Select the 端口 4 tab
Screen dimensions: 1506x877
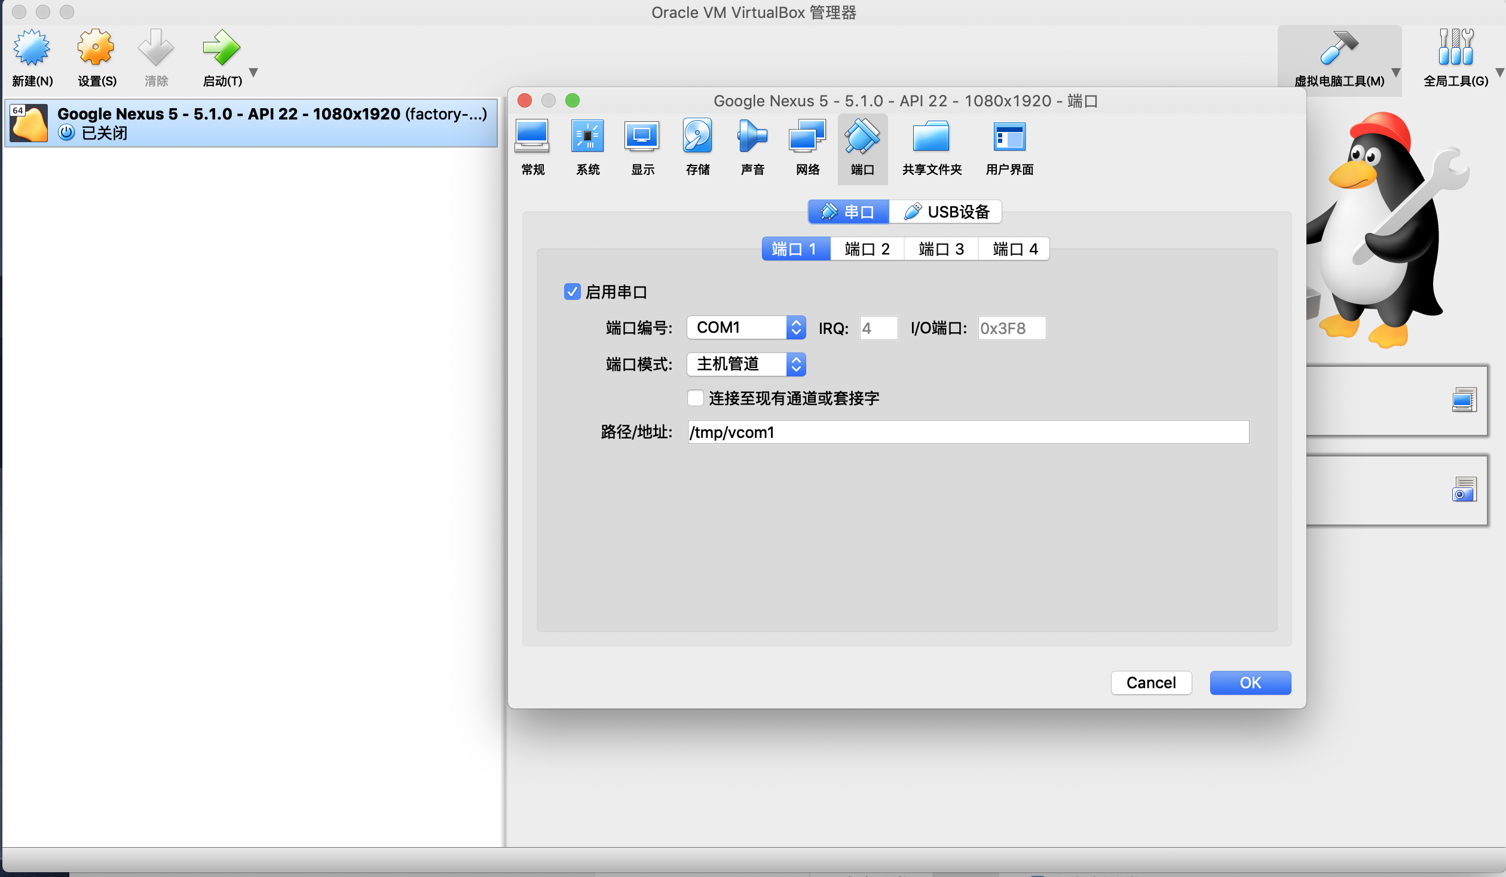pos(1014,249)
